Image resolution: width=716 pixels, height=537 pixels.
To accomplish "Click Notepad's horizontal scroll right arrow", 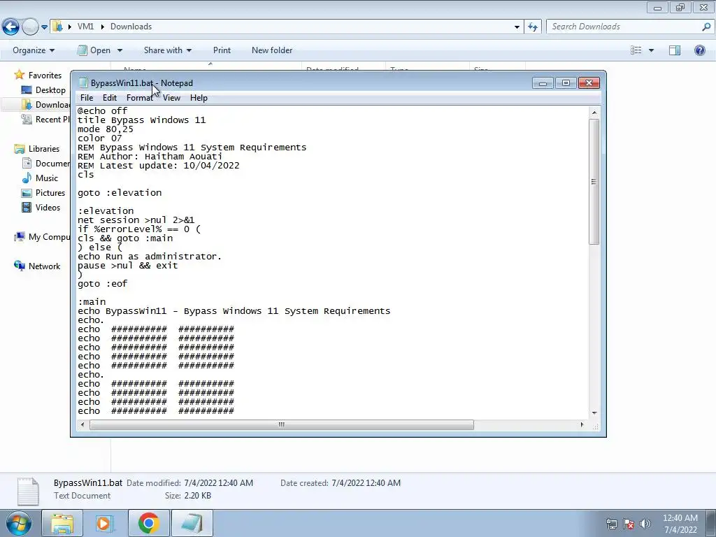I will coord(582,424).
